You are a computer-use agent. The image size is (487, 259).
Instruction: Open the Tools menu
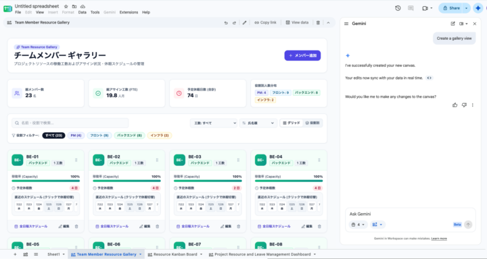[95, 12]
